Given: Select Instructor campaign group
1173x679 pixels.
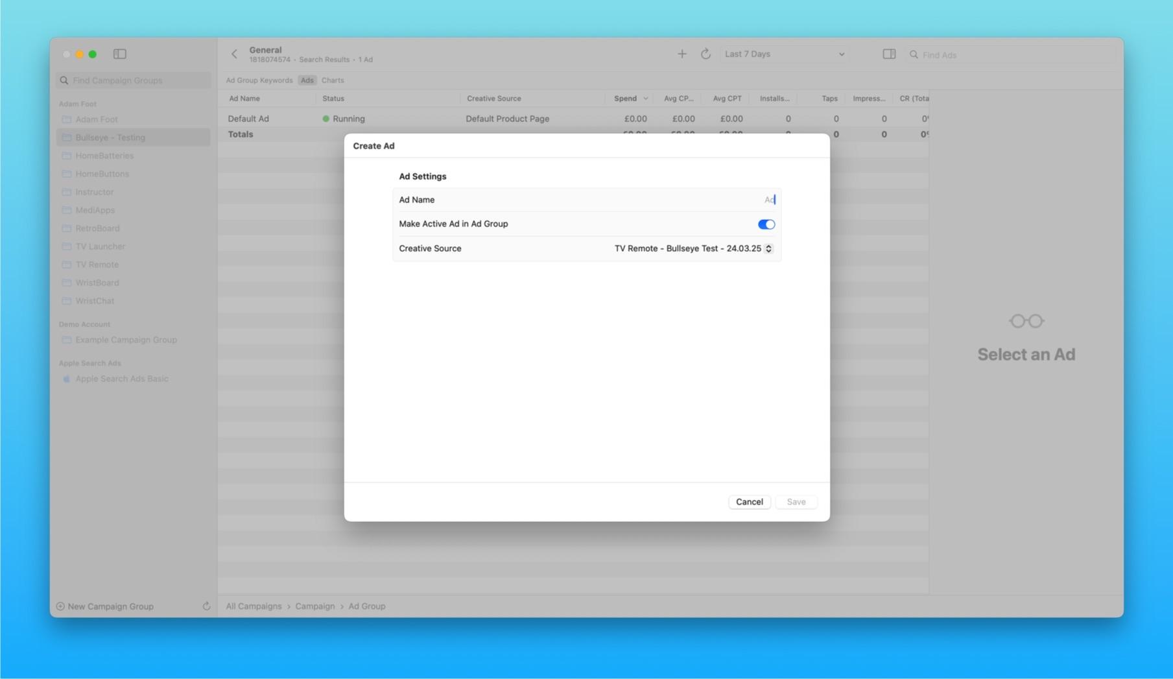Looking at the screenshot, I should pos(133,192).
